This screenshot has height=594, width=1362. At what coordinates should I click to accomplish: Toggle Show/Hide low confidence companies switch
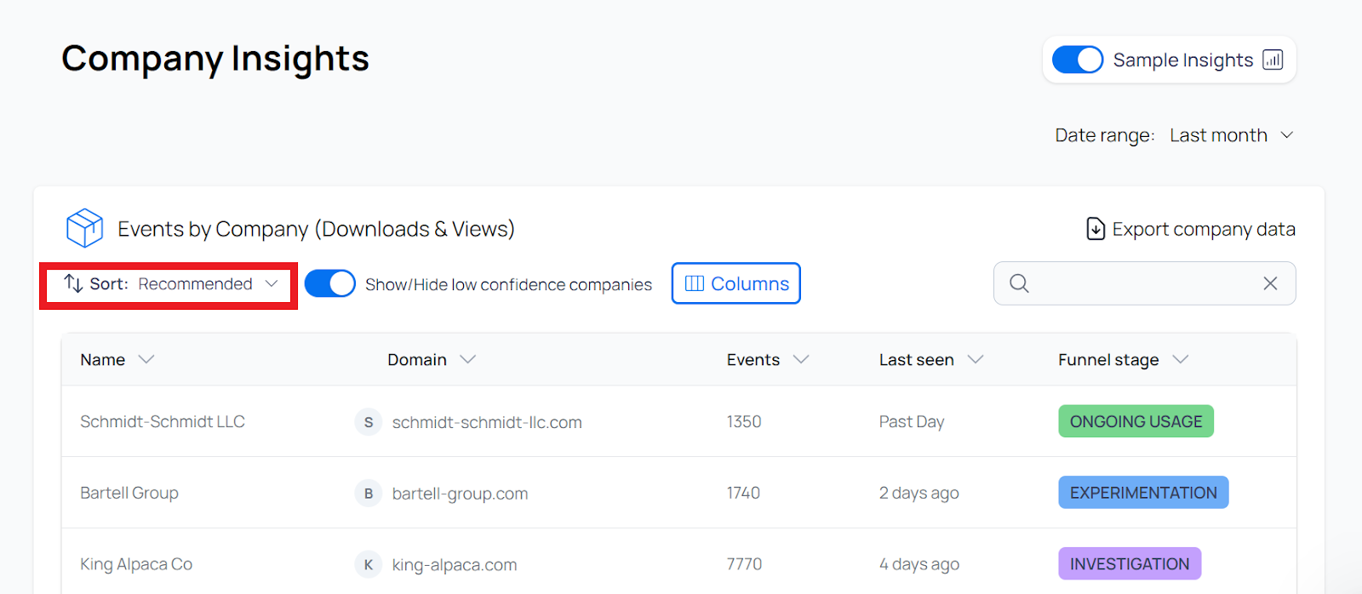click(x=329, y=283)
